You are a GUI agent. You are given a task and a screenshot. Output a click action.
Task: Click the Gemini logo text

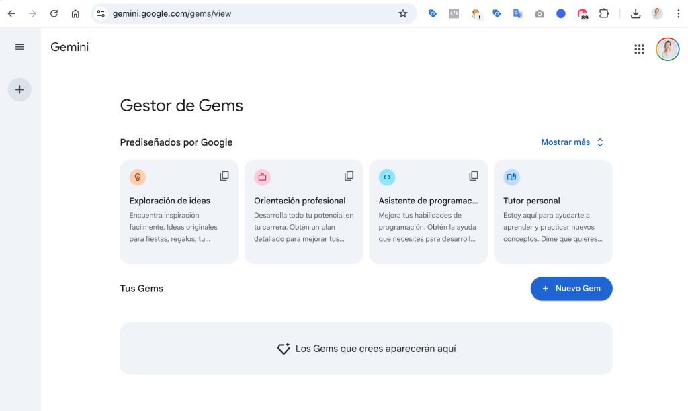click(69, 47)
